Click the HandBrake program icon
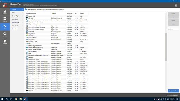The width and height of the screenshot is (180, 101). (27, 42)
